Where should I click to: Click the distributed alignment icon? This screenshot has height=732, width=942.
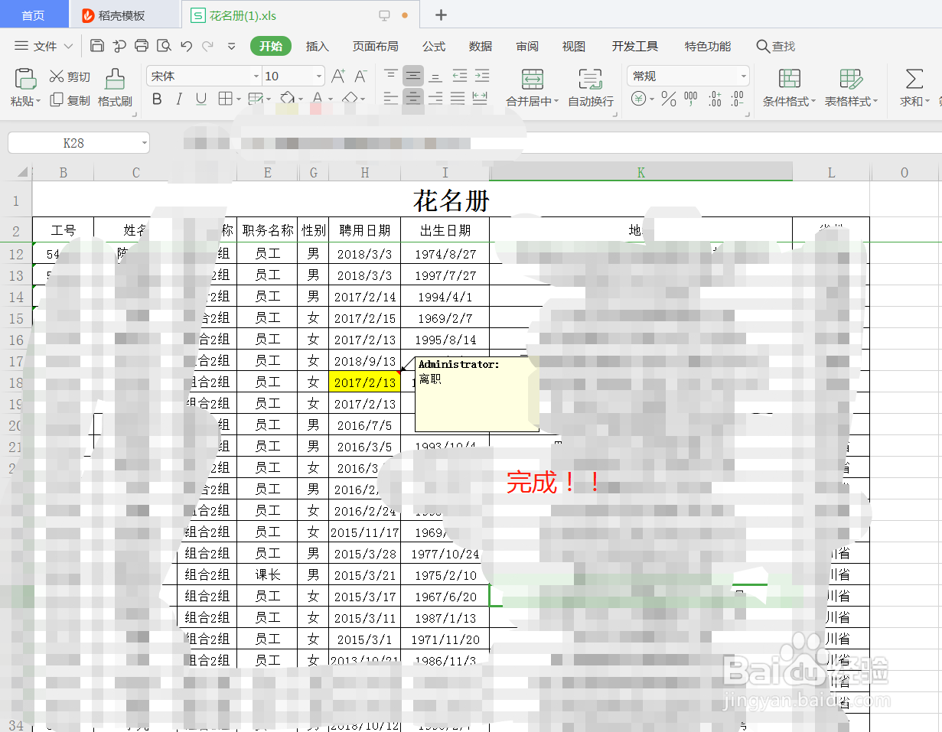click(x=480, y=98)
